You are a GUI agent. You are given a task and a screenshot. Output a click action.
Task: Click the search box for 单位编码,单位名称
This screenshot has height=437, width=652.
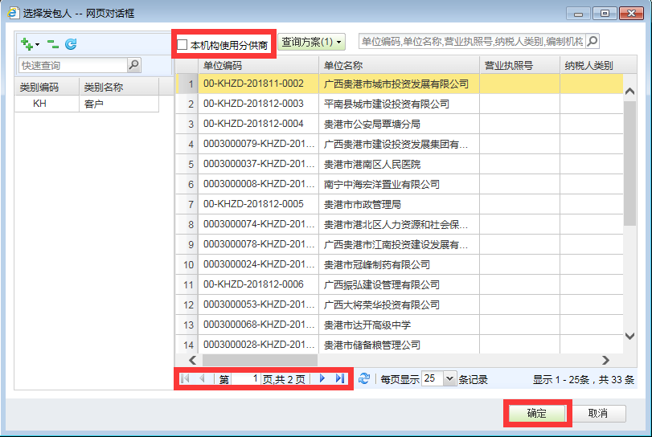click(x=472, y=41)
